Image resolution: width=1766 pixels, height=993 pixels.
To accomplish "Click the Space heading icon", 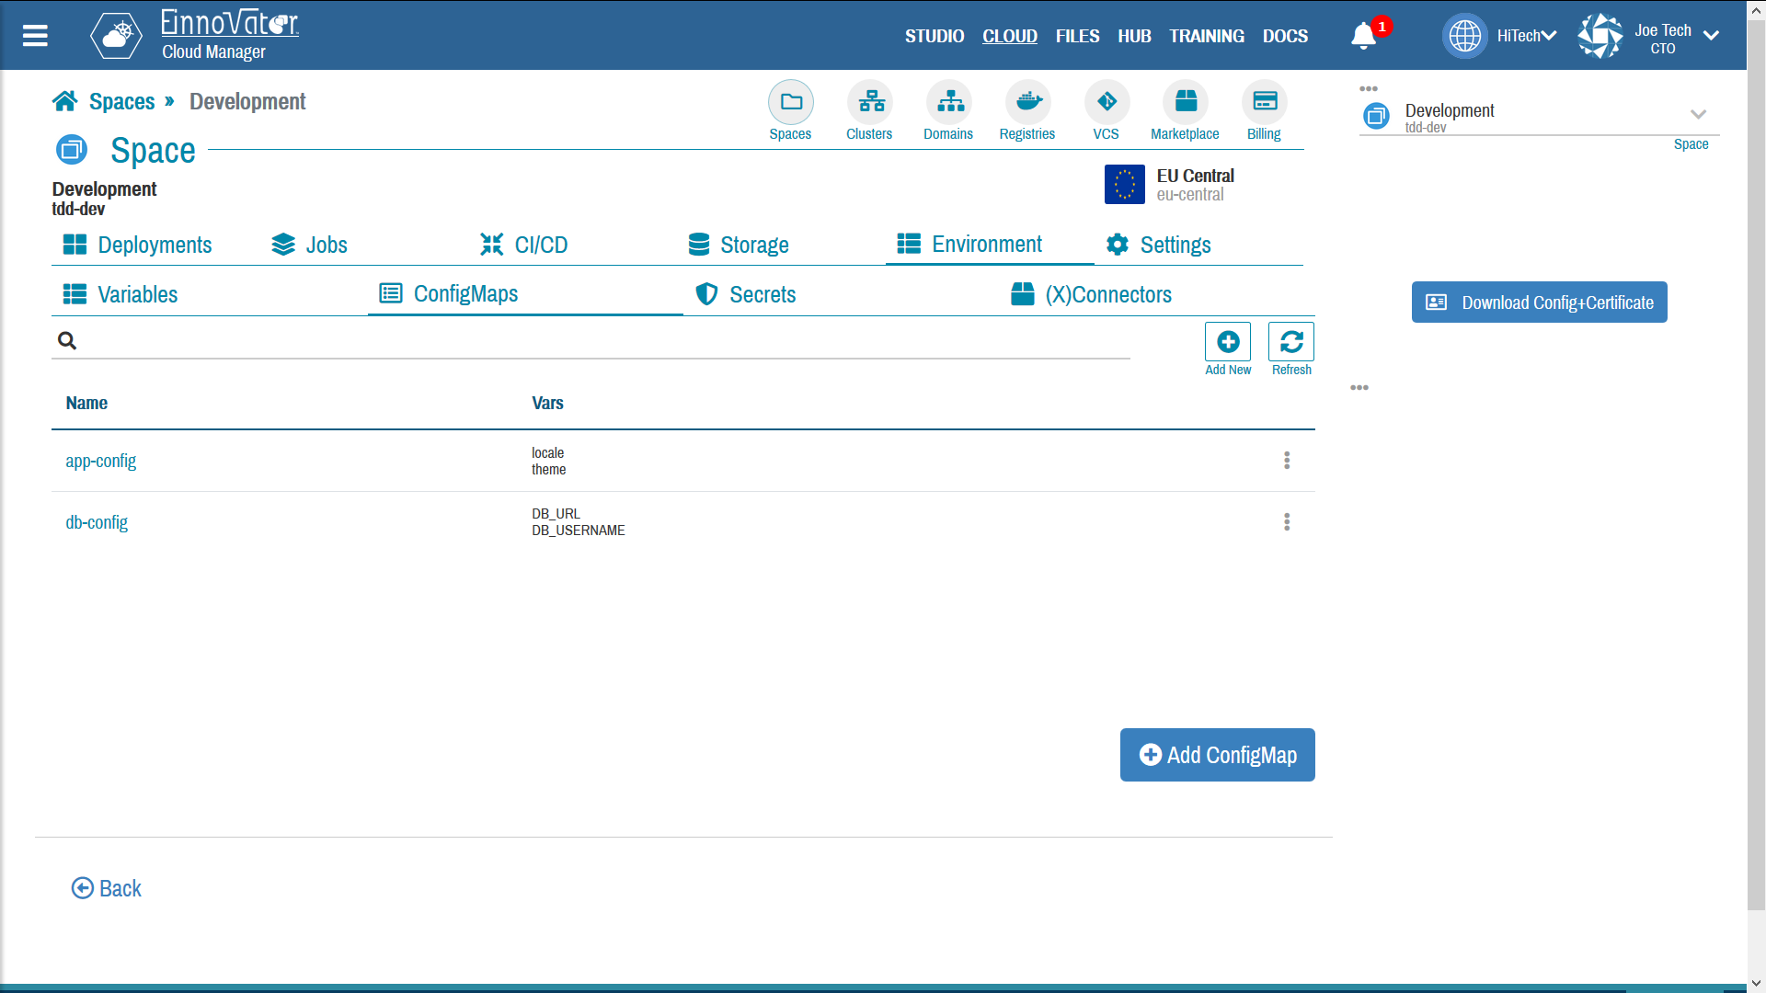I will 72,149.
